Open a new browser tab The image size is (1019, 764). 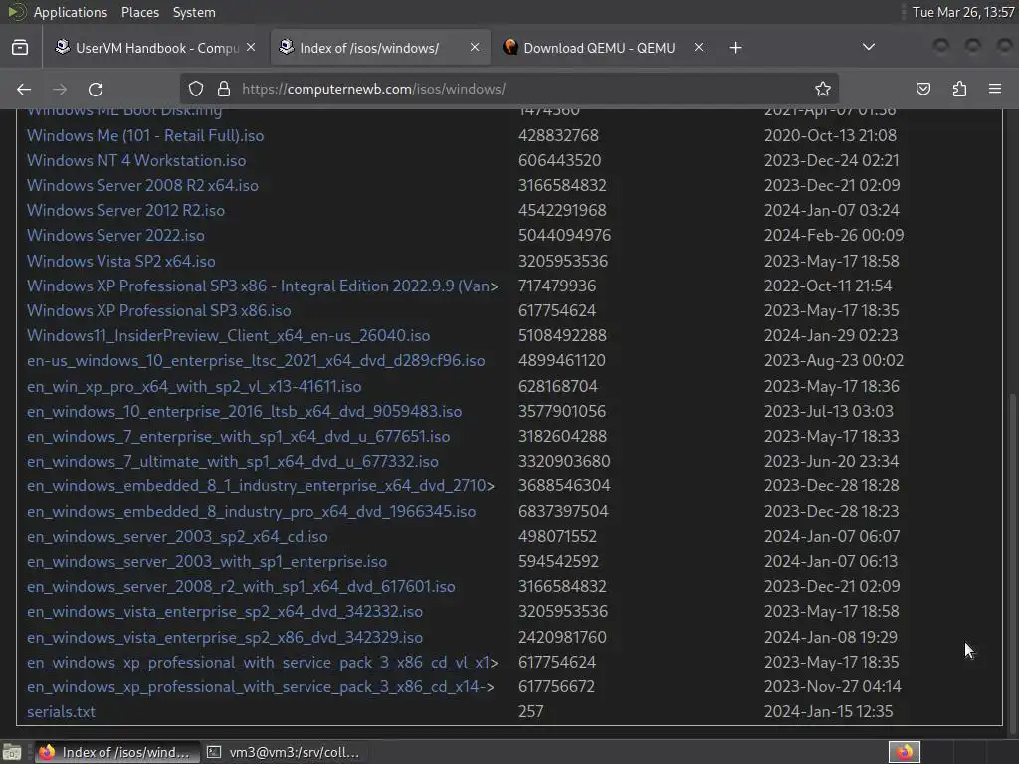[x=735, y=48]
